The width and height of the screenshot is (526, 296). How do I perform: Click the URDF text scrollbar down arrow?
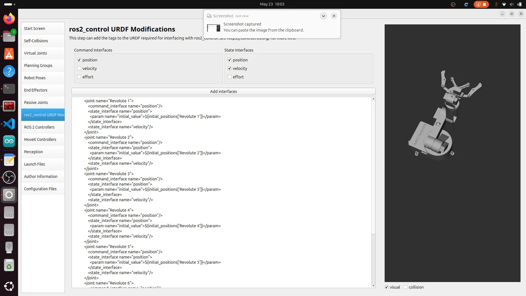(x=373, y=286)
